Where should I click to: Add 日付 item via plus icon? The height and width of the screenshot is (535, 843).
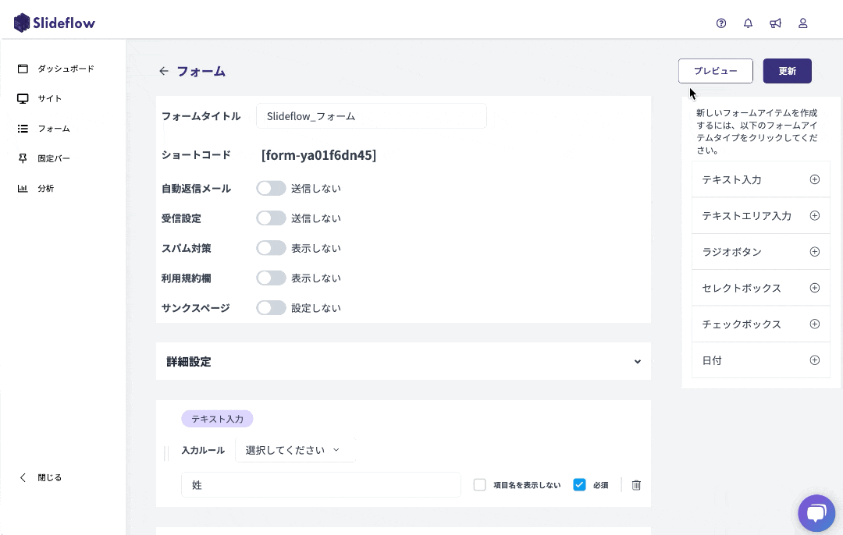[814, 360]
